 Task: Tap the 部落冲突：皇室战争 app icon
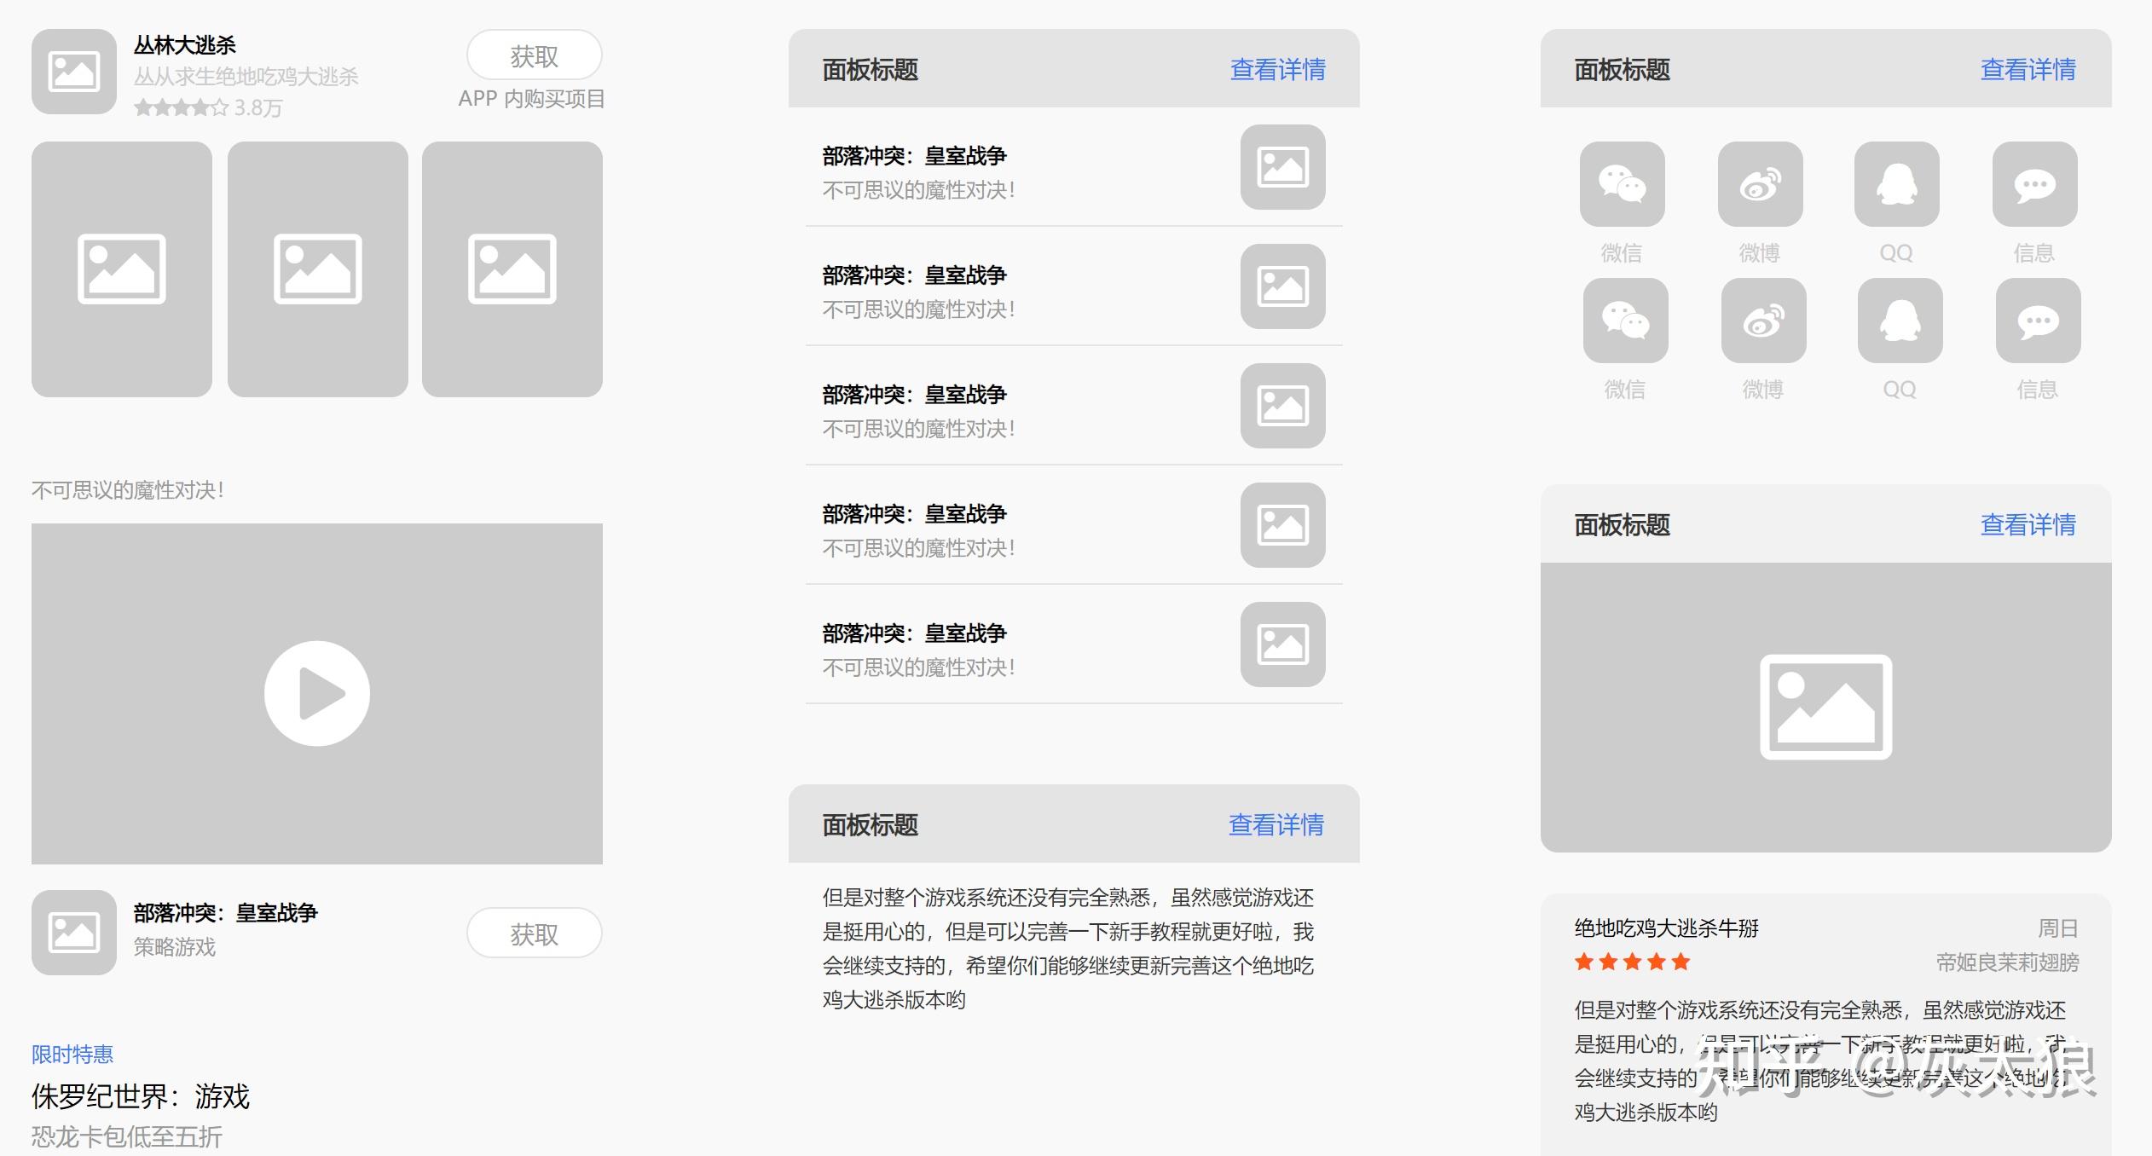(74, 932)
